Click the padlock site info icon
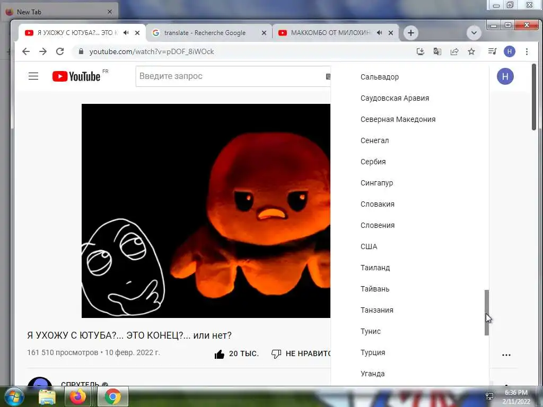The height and width of the screenshot is (407, 543). point(81,51)
